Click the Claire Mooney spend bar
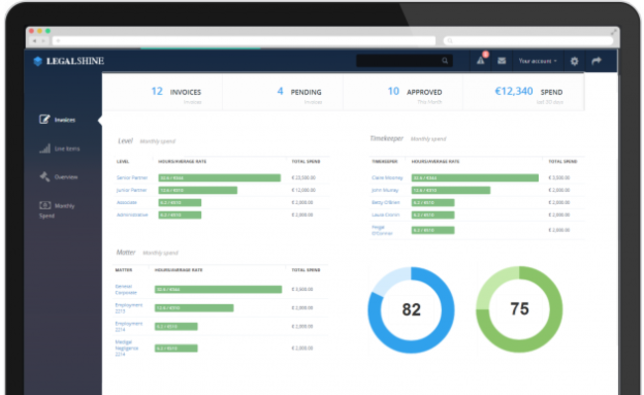 [475, 177]
